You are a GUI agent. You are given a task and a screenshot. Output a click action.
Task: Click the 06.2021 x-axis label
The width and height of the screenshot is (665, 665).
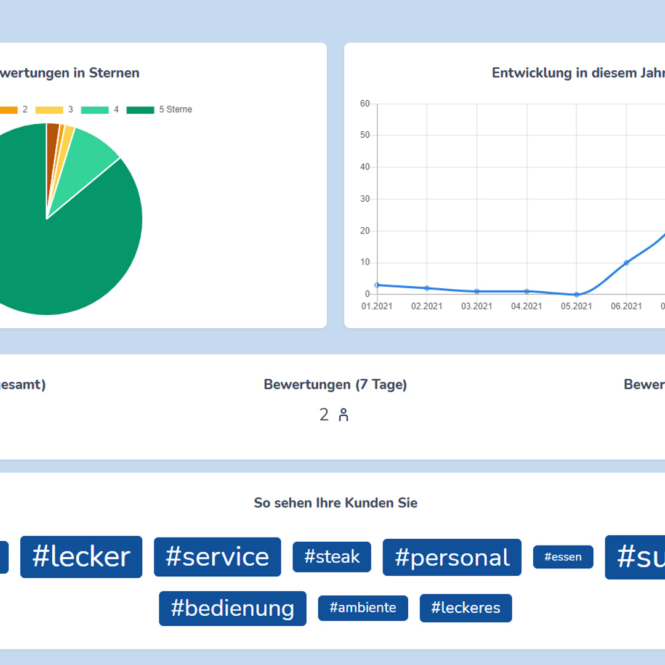pos(626,306)
